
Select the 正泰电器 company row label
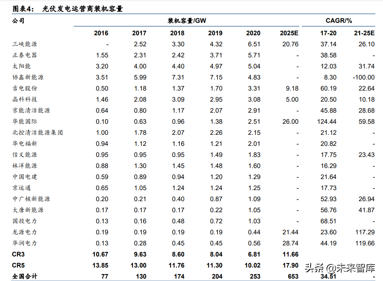tap(24, 55)
